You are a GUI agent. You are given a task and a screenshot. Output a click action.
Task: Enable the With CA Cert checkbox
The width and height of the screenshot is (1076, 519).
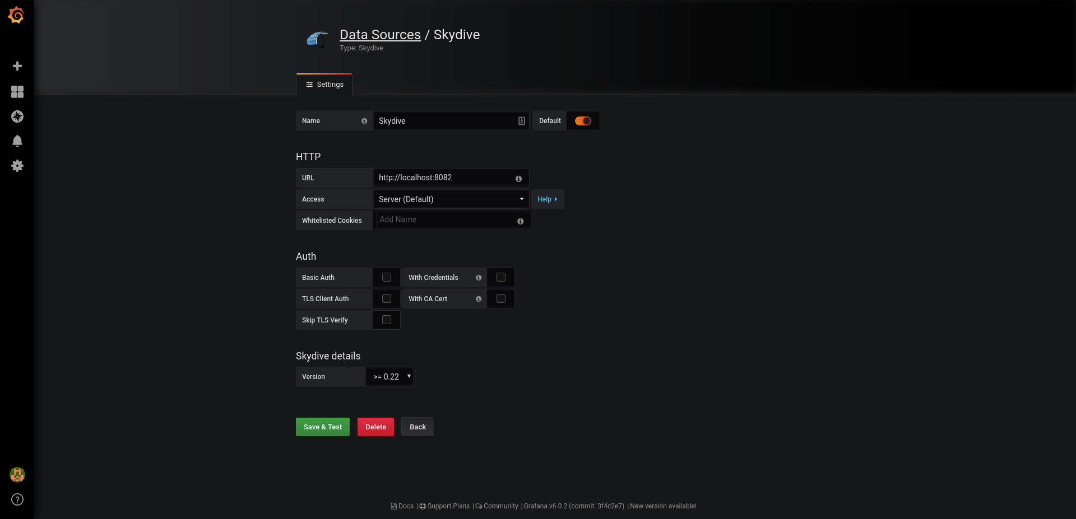point(501,298)
